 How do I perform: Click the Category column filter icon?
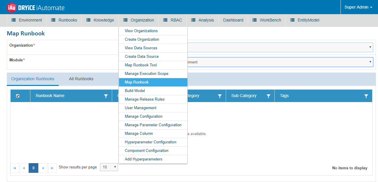pos(220,96)
